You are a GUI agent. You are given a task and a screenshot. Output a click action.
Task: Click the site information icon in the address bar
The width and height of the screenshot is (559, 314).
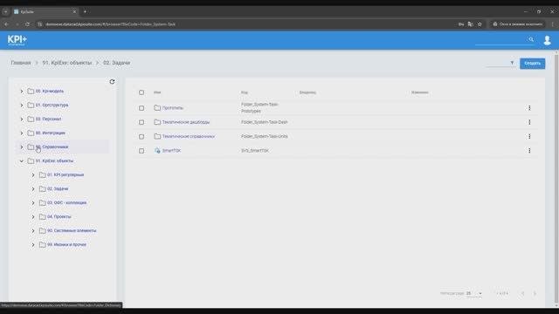(40, 24)
